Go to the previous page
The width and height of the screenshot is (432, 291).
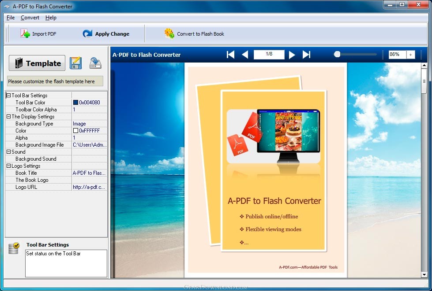coord(245,55)
